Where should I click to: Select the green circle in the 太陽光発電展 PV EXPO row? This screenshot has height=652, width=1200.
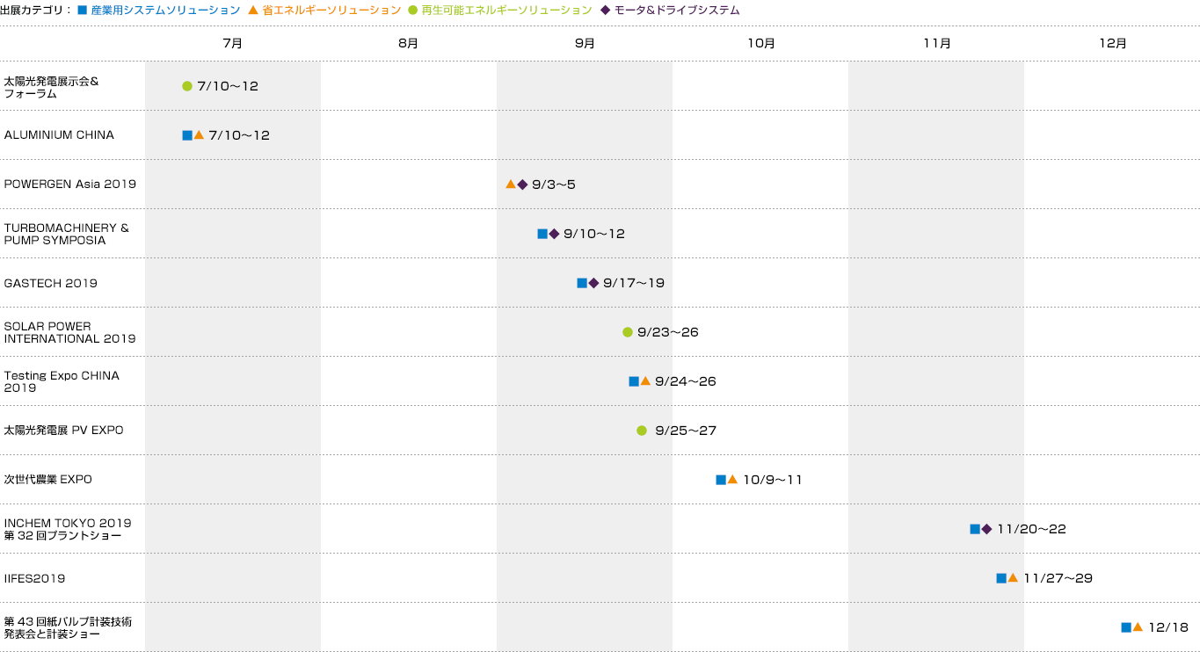[x=642, y=431]
